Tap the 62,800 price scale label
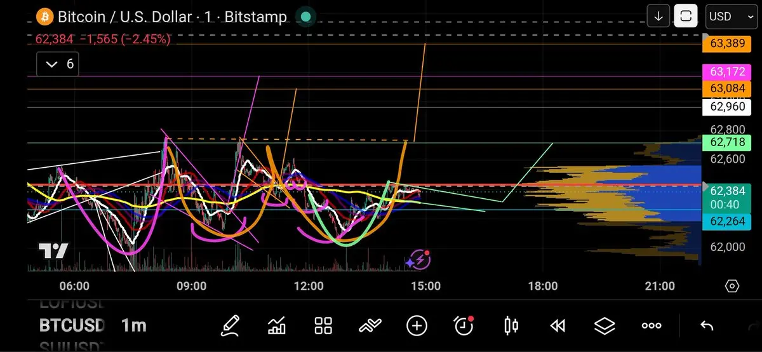The height and width of the screenshot is (352, 762). (727, 130)
